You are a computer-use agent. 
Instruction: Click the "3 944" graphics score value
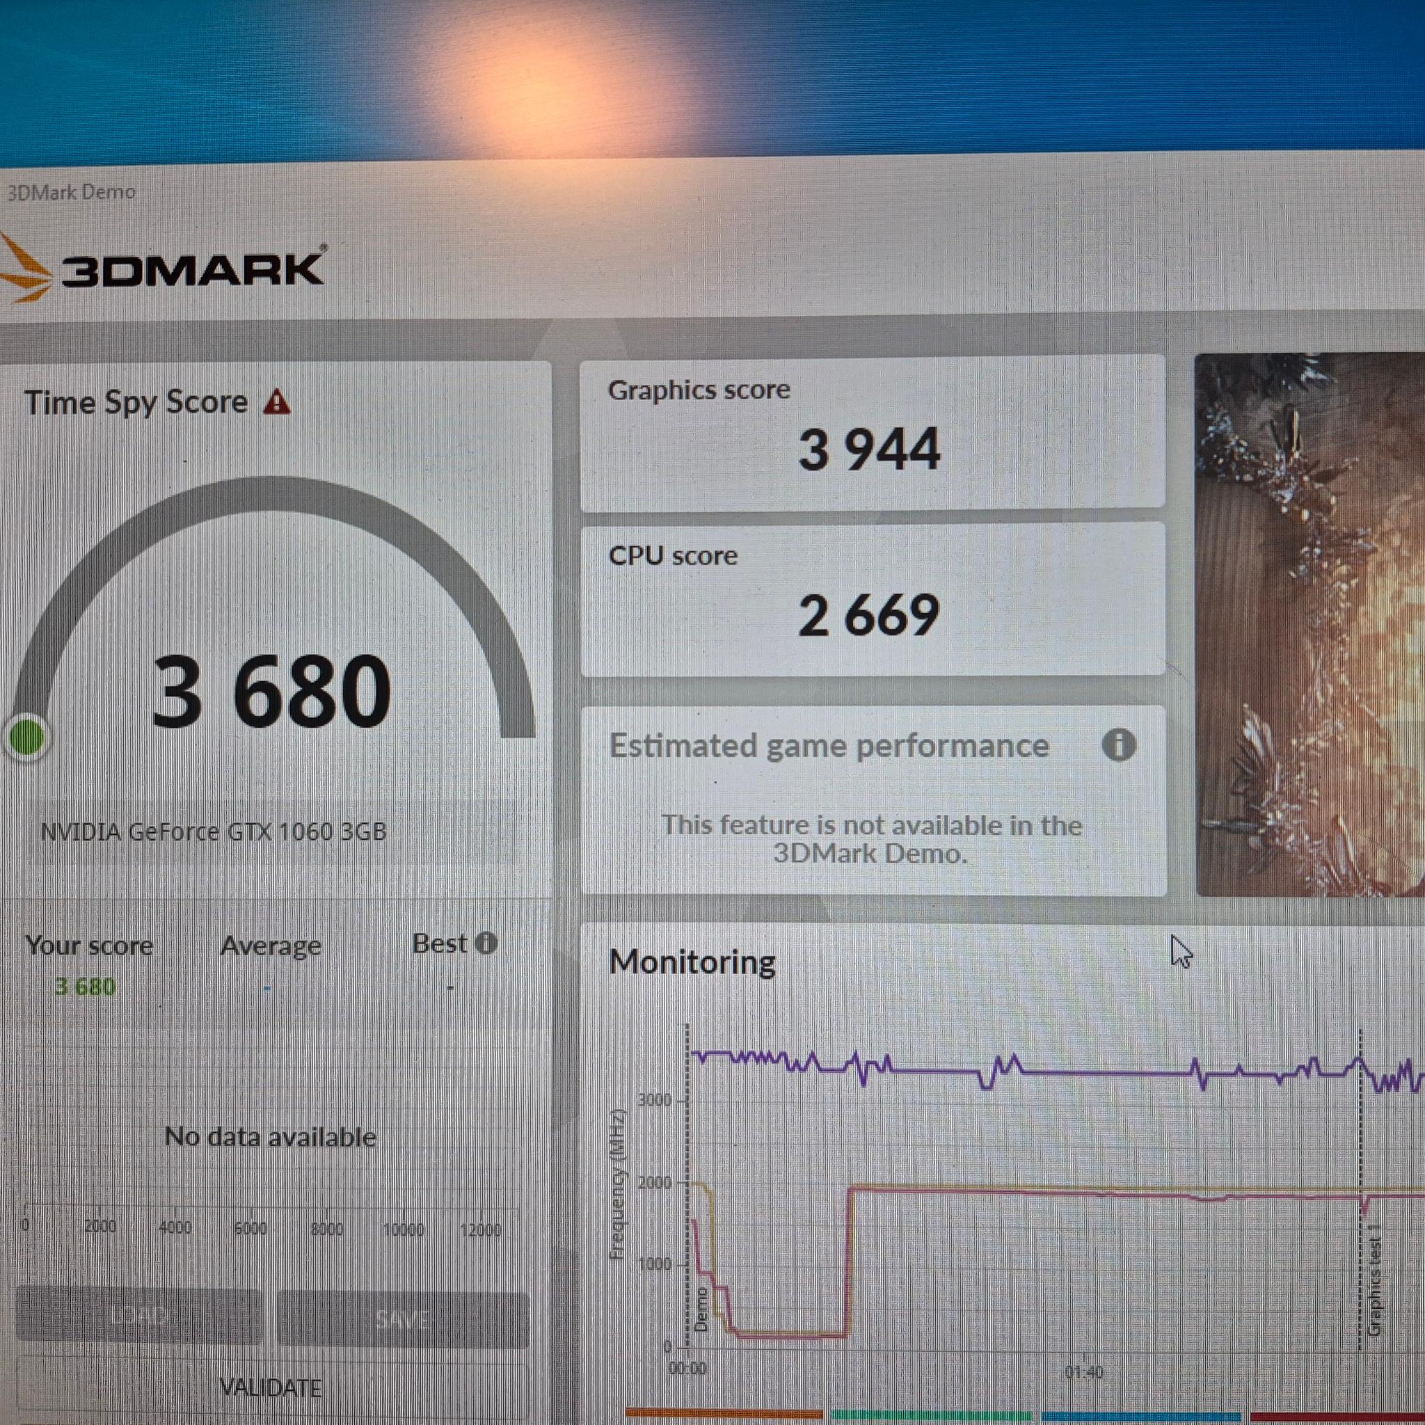coord(870,449)
